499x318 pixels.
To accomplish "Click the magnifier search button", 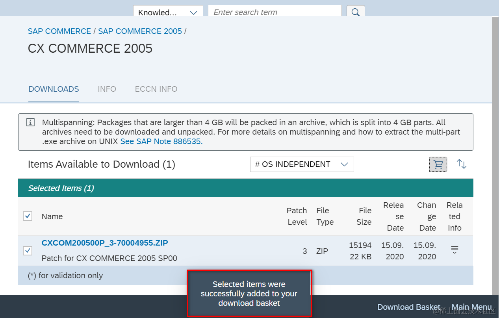I will pyautogui.click(x=356, y=12).
